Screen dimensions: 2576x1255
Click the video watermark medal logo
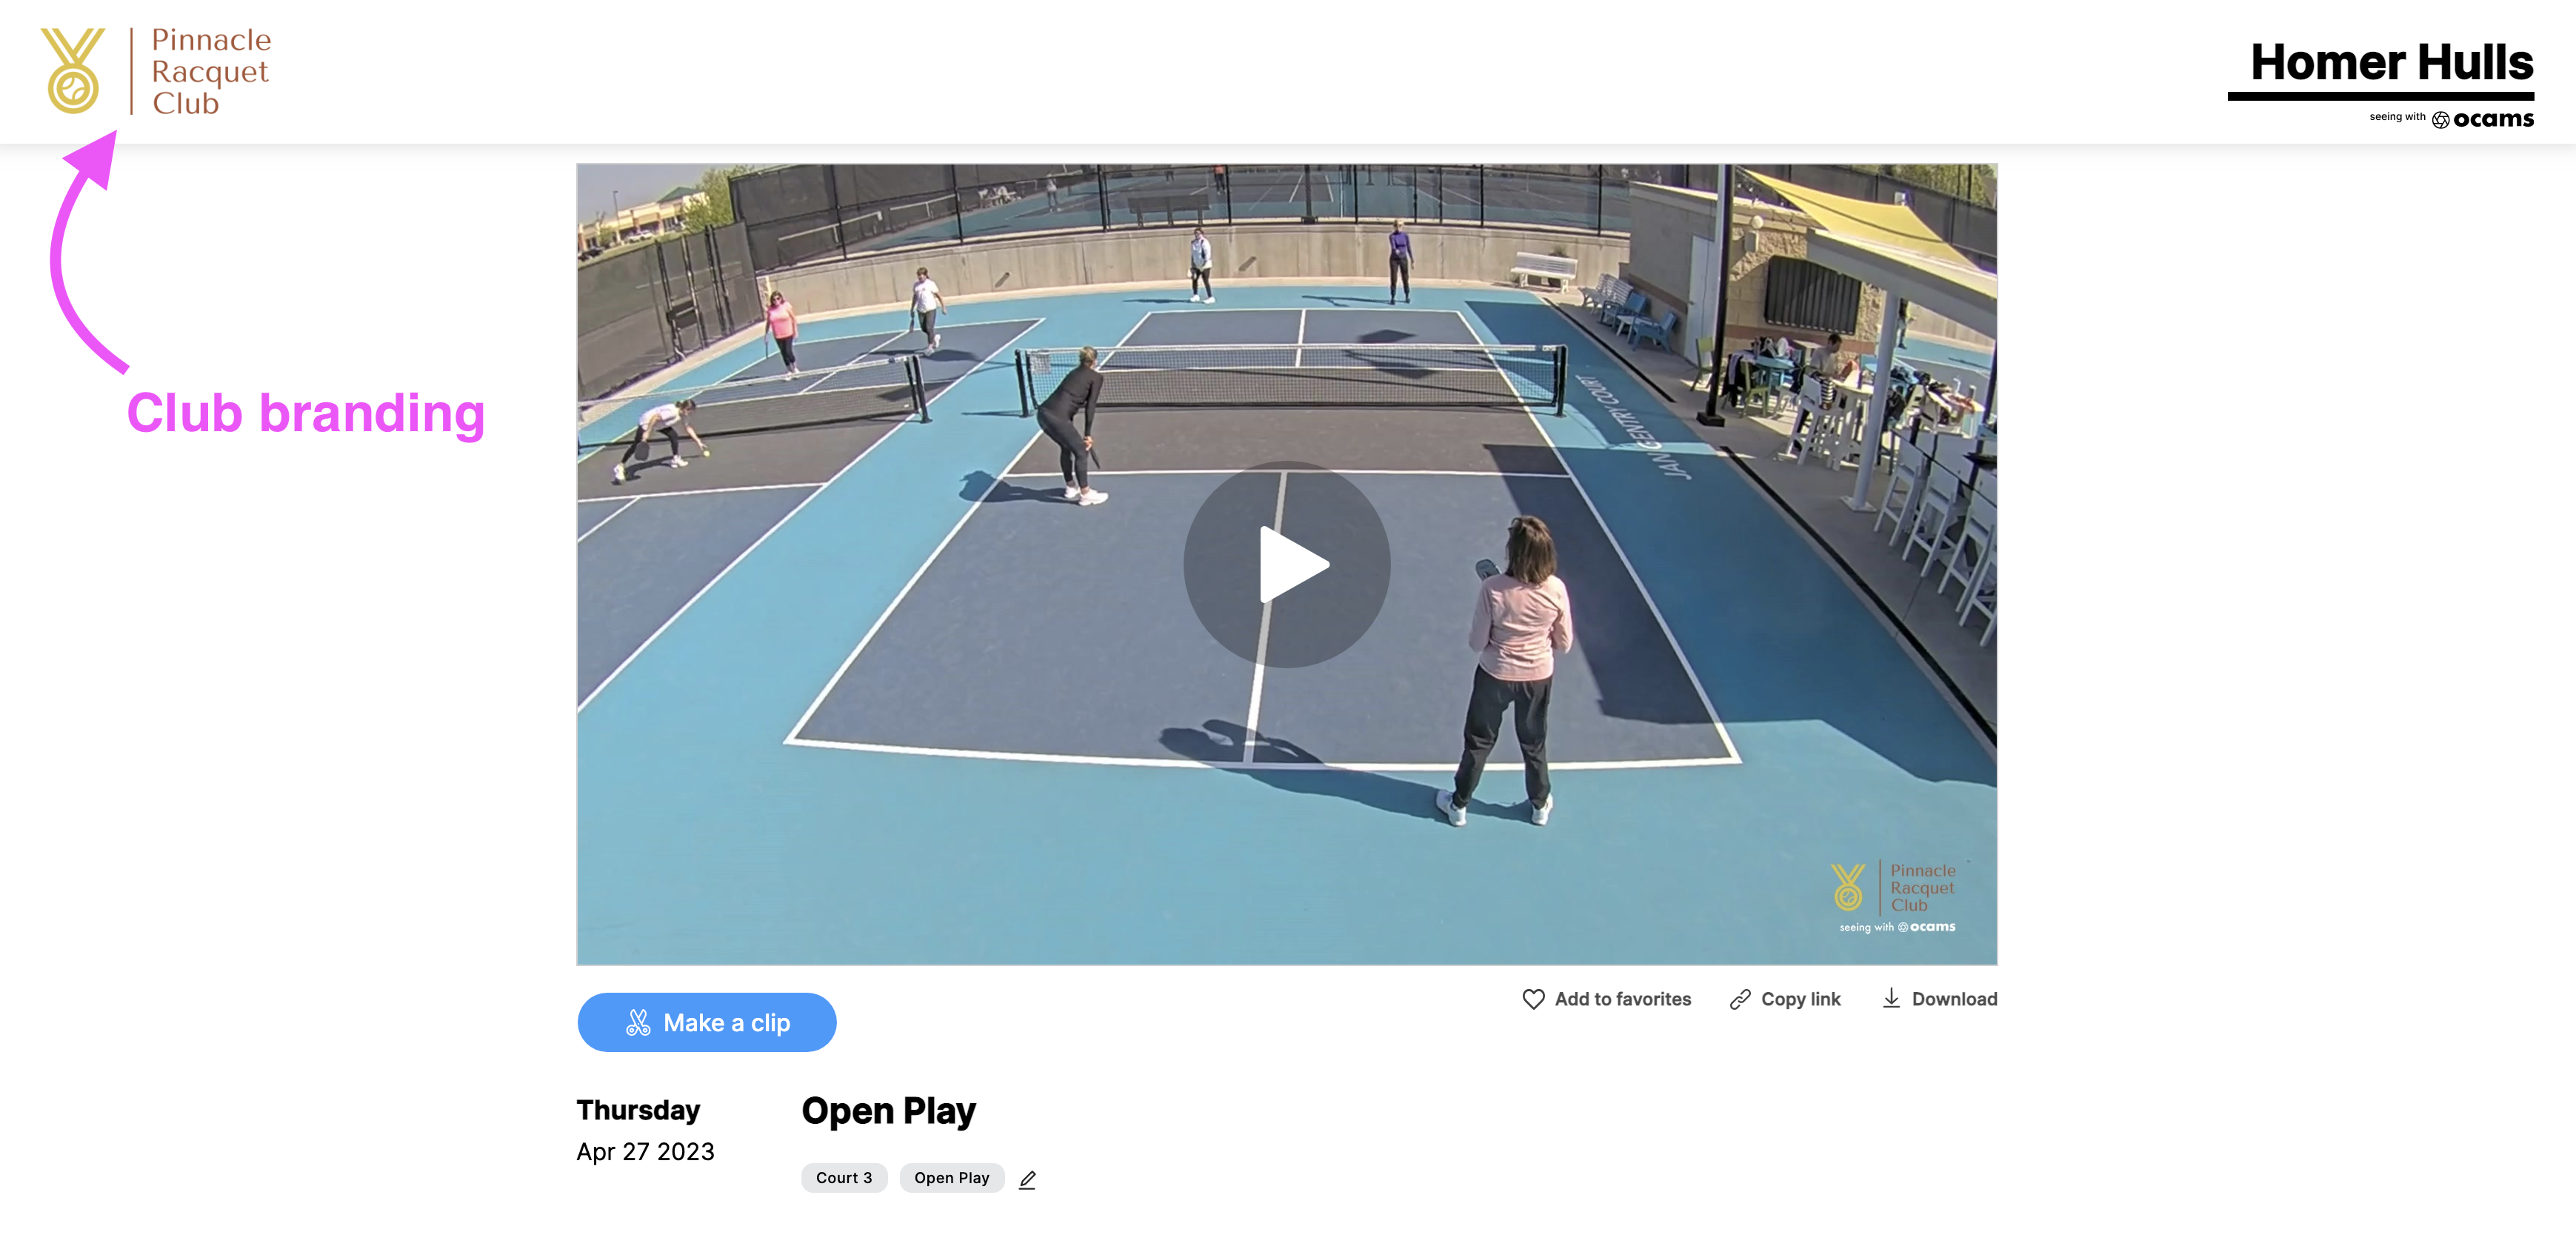pyautogui.click(x=1848, y=887)
